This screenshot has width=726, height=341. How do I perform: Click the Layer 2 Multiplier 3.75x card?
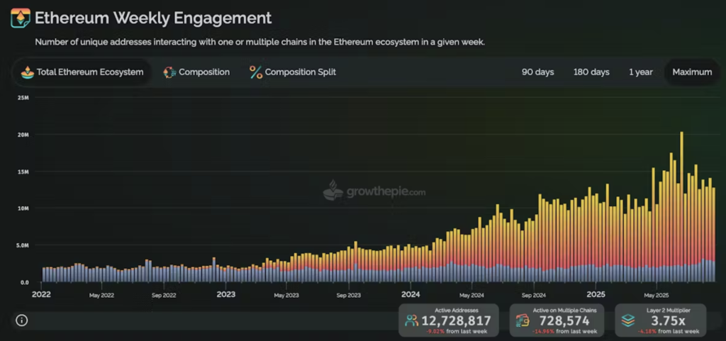pos(660,320)
